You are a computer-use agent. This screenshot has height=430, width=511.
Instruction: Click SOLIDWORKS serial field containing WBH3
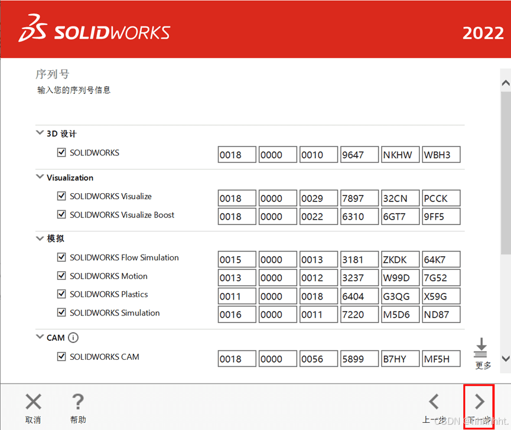click(x=441, y=154)
